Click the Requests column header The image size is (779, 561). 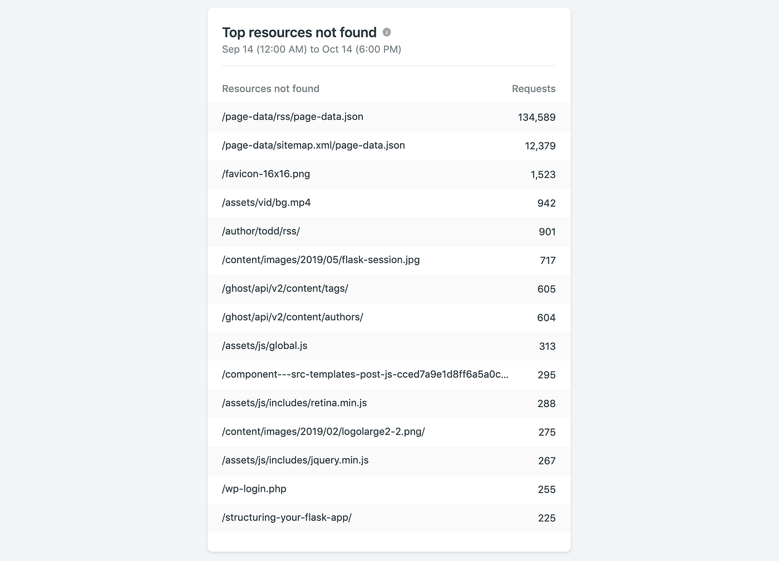[534, 89]
